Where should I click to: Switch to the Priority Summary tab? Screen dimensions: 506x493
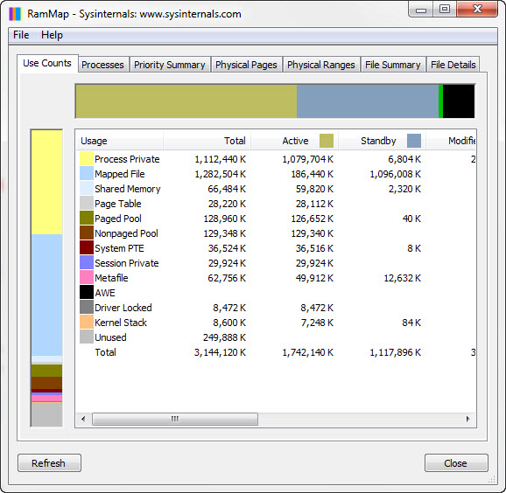coord(170,65)
